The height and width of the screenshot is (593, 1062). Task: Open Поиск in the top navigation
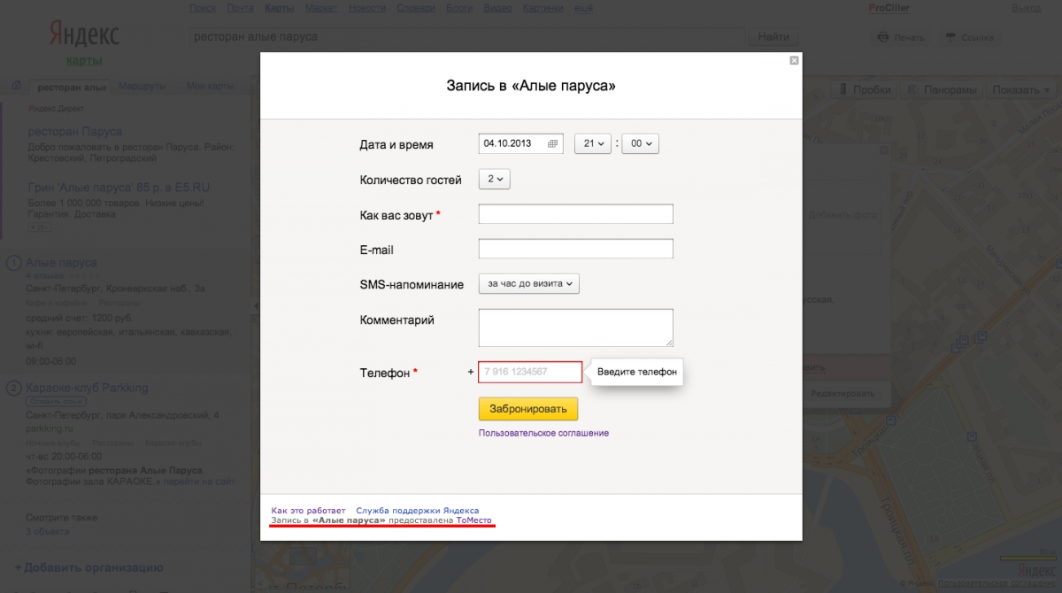[x=203, y=8]
